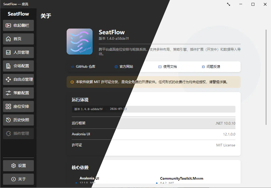The image size is (271, 188).
Task: Open 设置 settings page
Action: tap(18, 166)
